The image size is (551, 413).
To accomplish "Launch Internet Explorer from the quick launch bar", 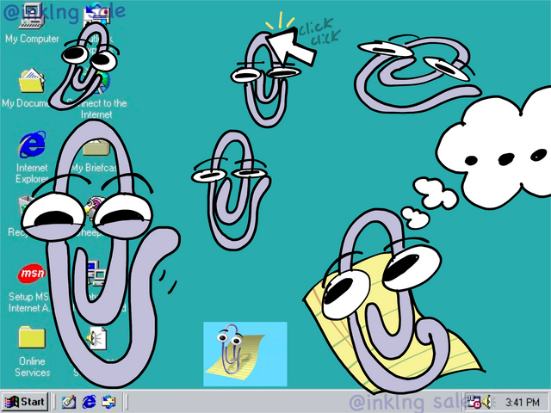I will click(89, 402).
